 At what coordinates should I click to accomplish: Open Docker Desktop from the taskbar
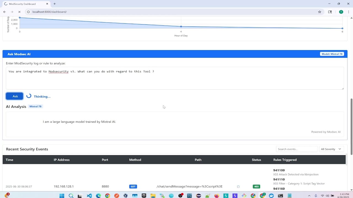point(271,196)
